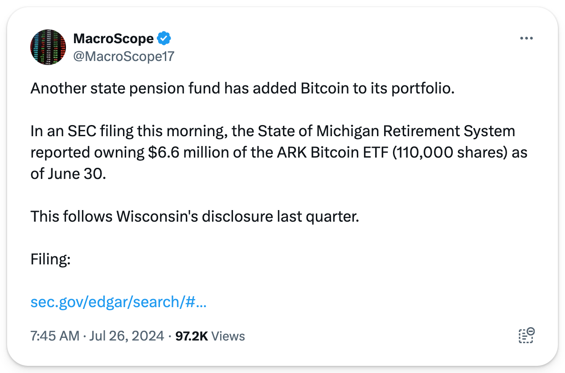Click the blue verified badge
The image size is (565, 373).
click(x=164, y=39)
